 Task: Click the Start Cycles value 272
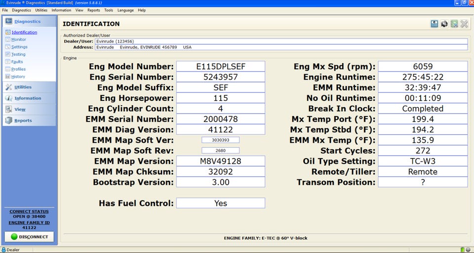coord(423,150)
